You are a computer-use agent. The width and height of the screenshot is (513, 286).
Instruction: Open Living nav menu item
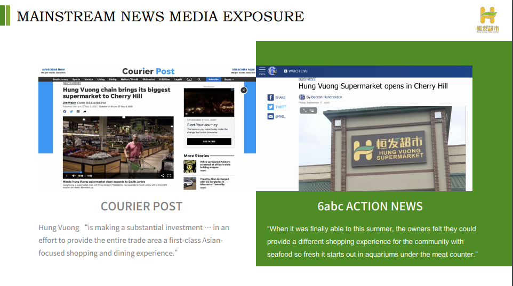click(101, 79)
